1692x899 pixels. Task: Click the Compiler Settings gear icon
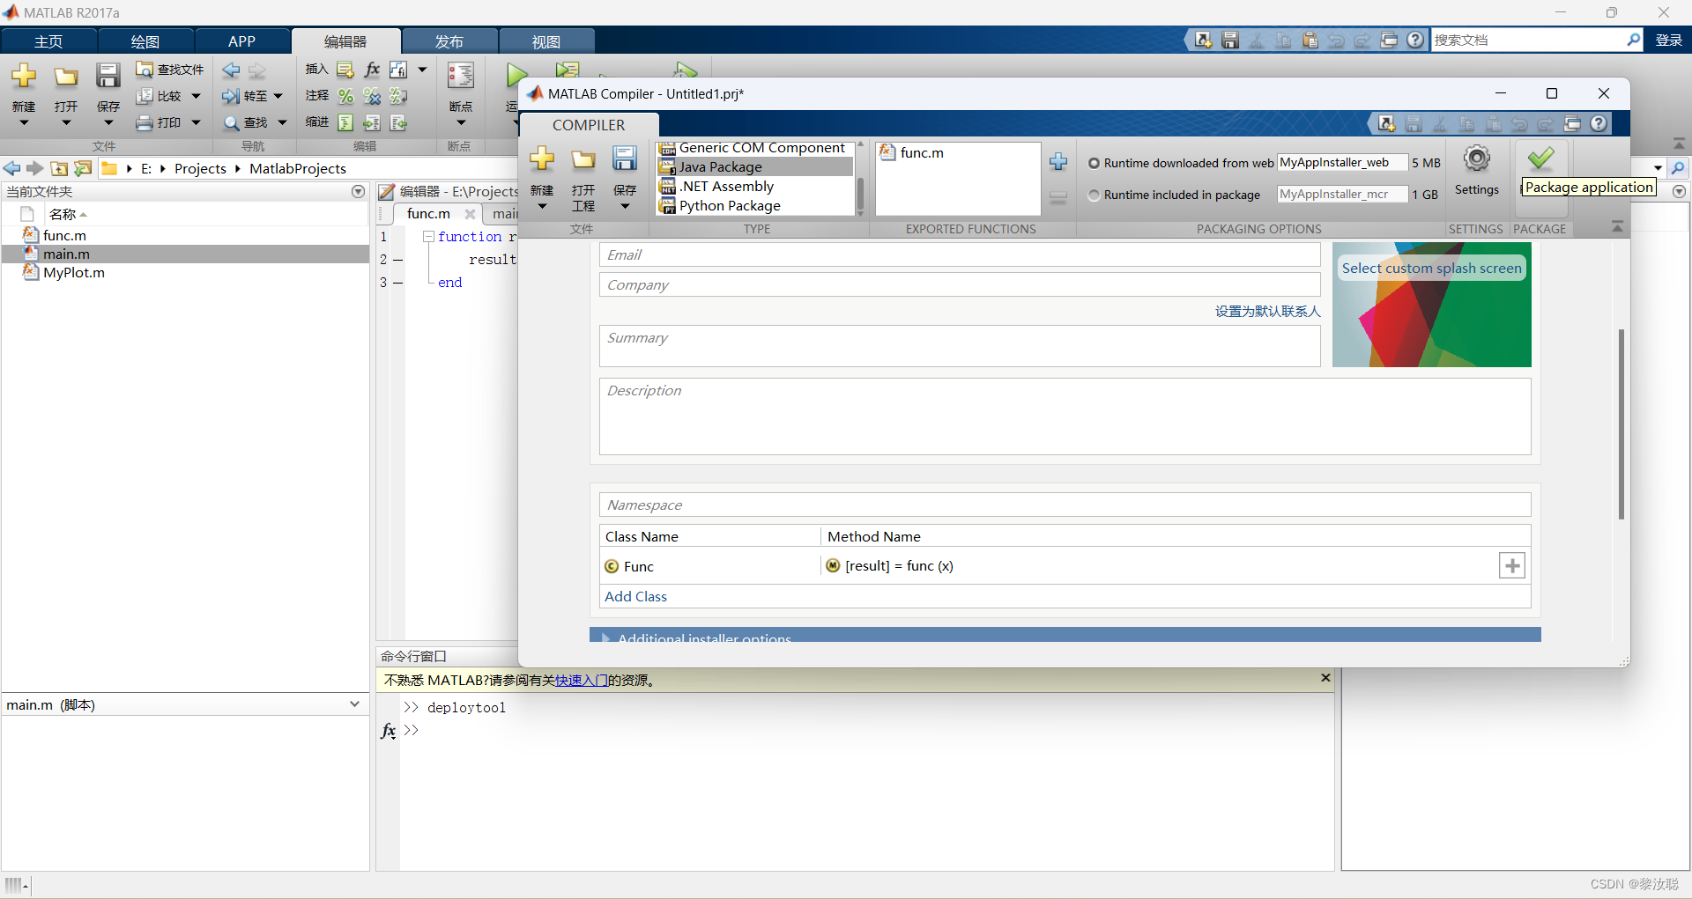tap(1476, 158)
